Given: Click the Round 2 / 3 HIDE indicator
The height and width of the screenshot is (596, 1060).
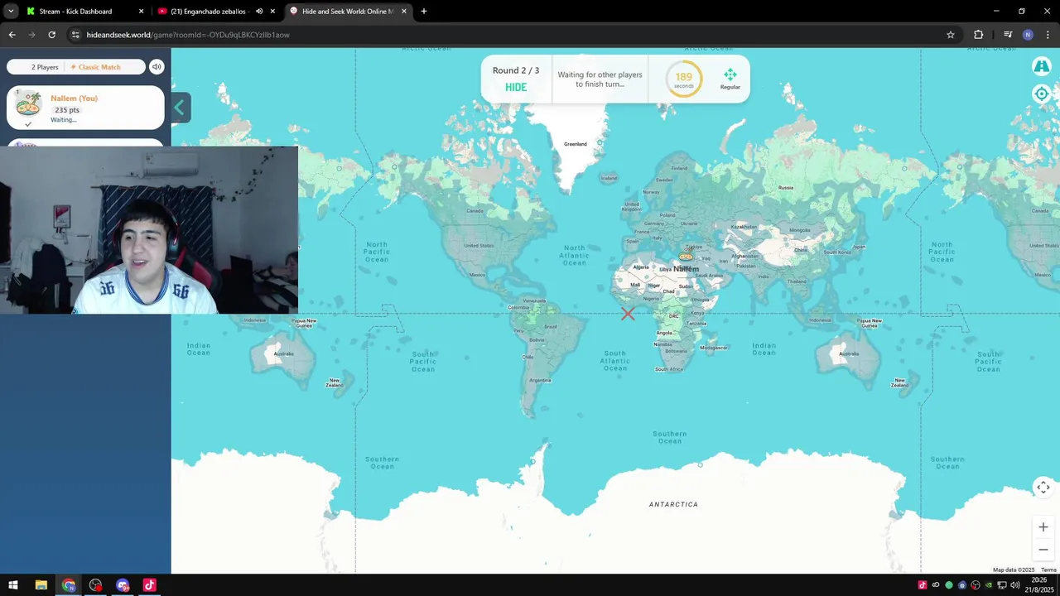Looking at the screenshot, I should pos(516,79).
